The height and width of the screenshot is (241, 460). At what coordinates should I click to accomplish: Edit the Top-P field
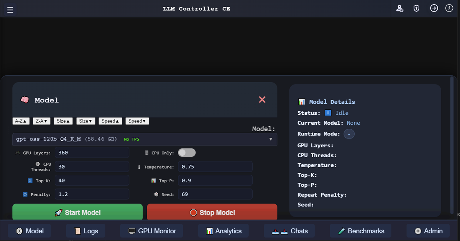pyautogui.click(x=215, y=180)
